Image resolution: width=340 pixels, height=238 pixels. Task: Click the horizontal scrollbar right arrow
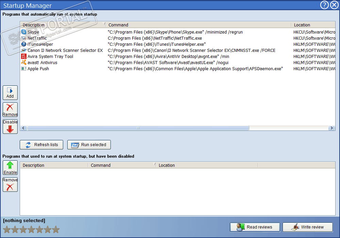click(331, 128)
